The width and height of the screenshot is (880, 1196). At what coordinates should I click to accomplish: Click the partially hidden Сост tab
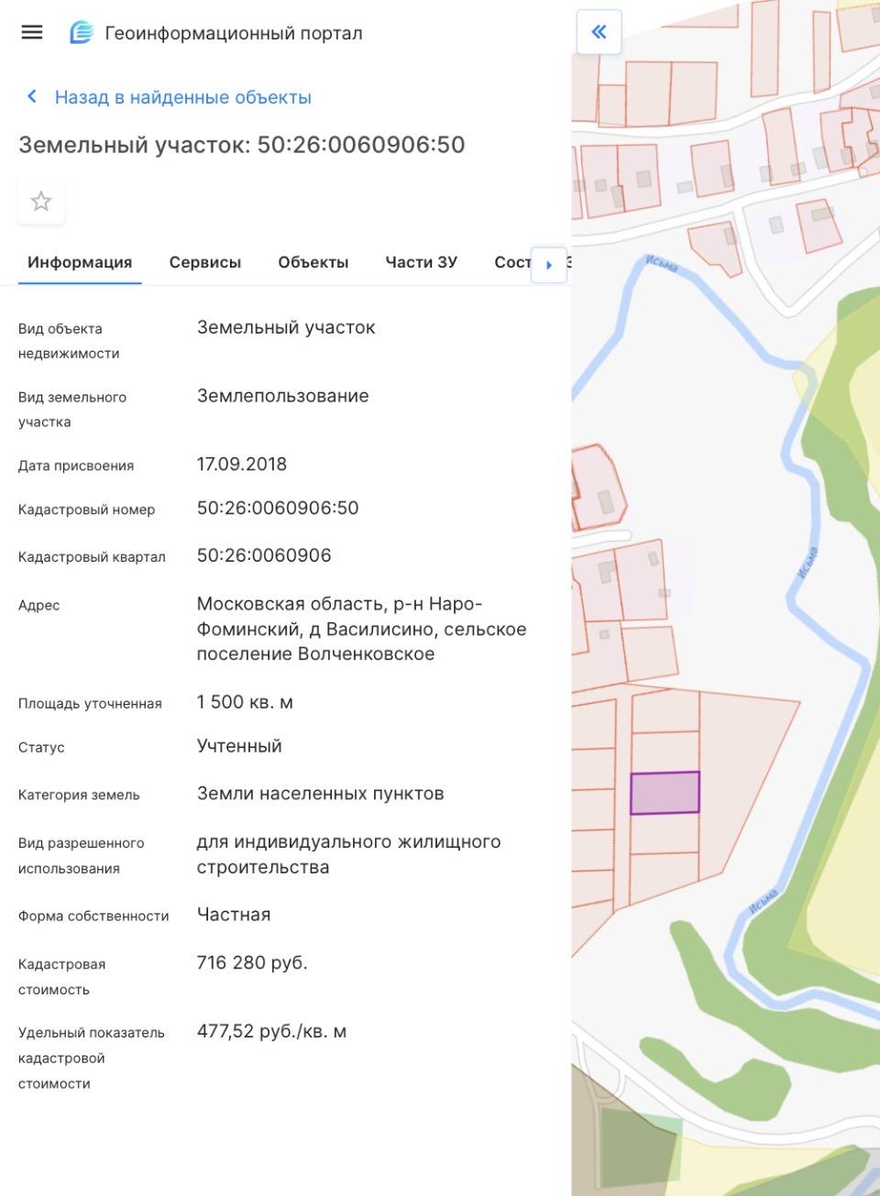(511, 262)
